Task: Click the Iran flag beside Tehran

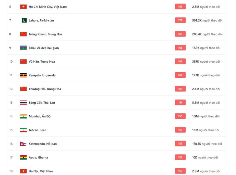Action: point(23,130)
